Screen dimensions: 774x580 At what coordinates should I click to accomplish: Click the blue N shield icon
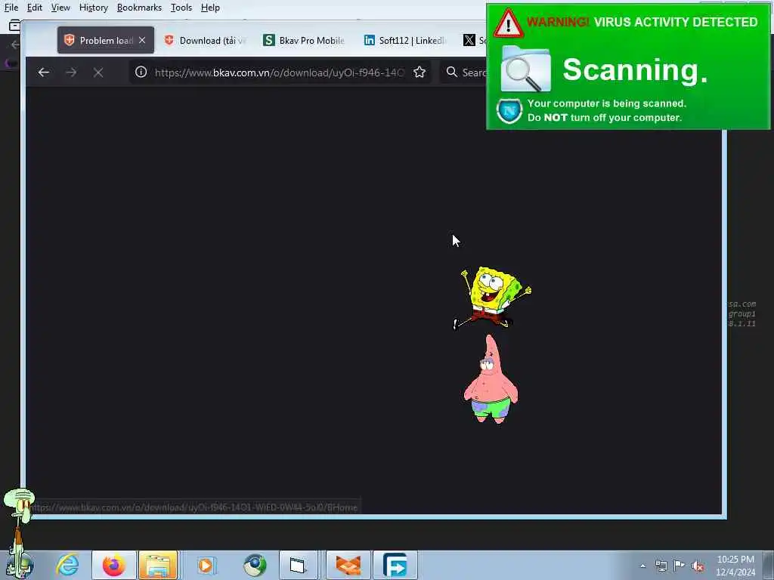point(509,110)
